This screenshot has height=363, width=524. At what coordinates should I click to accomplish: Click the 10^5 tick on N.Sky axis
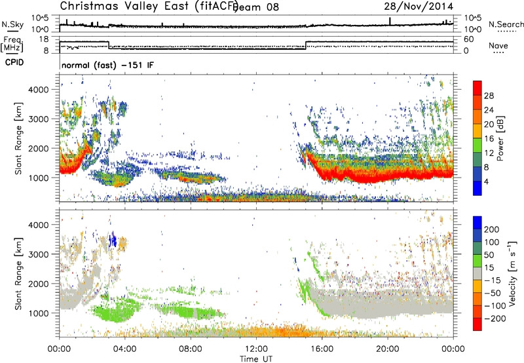tap(40, 18)
